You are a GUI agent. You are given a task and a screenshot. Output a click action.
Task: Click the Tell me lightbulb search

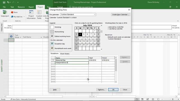[70, 7]
